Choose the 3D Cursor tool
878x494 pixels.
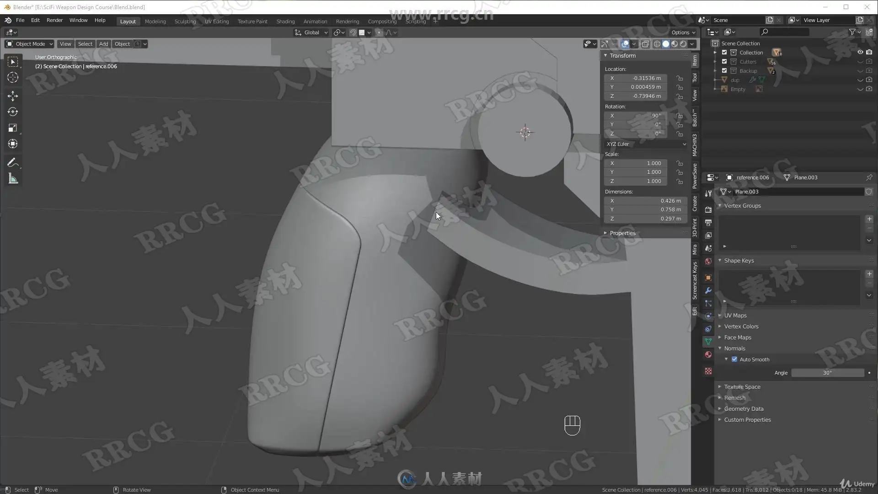(x=13, y=77)
